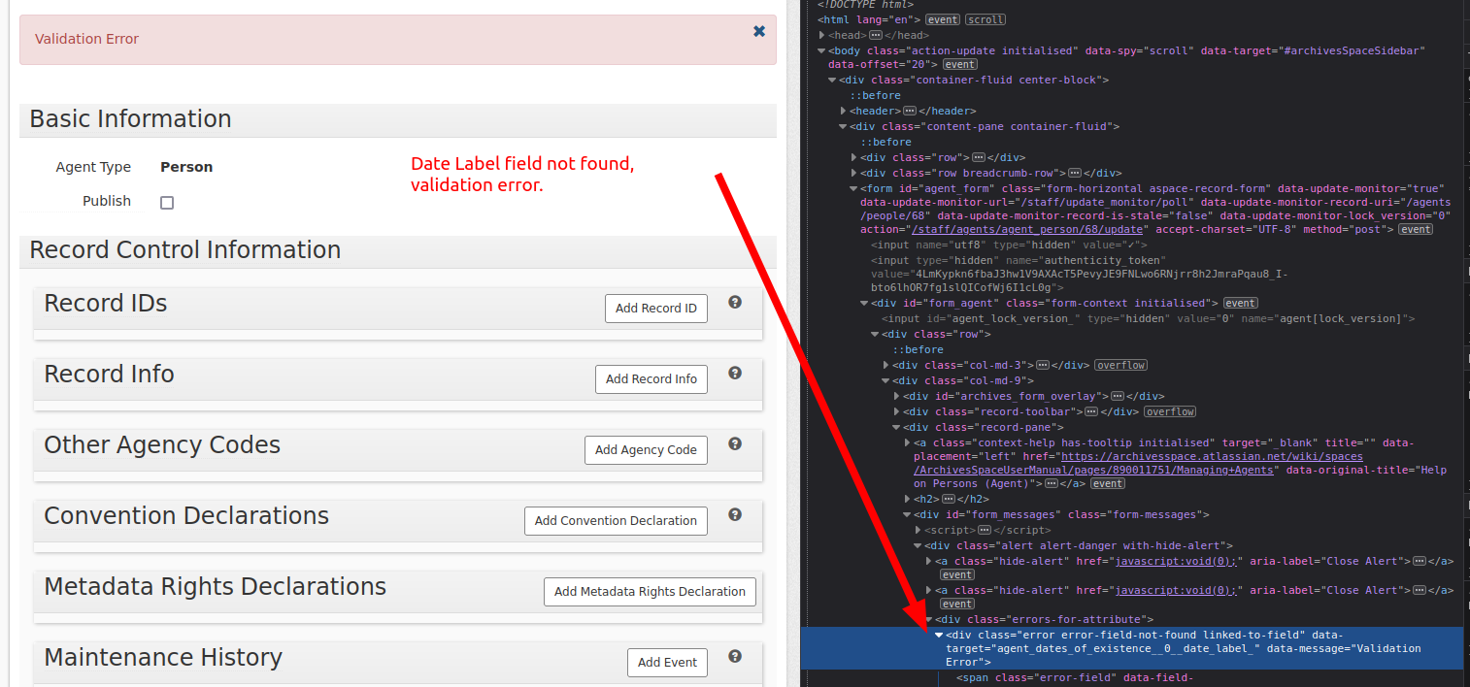Collapse the agent_form form node
The height and width of the screenshot is (687, 1470).
854,188
